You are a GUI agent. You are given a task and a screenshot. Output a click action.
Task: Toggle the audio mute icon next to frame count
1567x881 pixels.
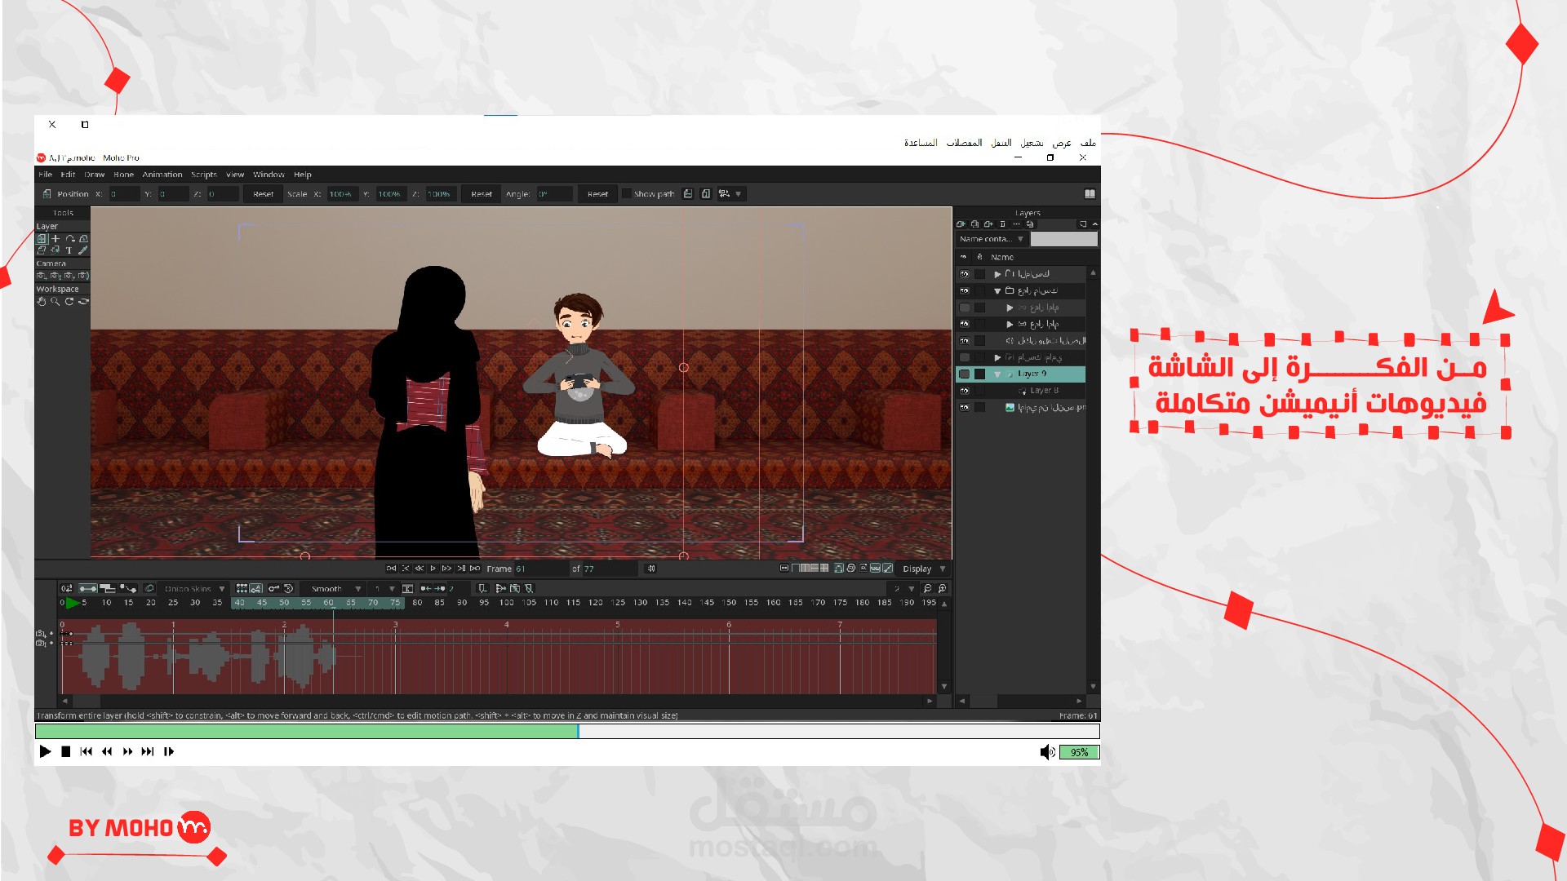click(650, 569)
